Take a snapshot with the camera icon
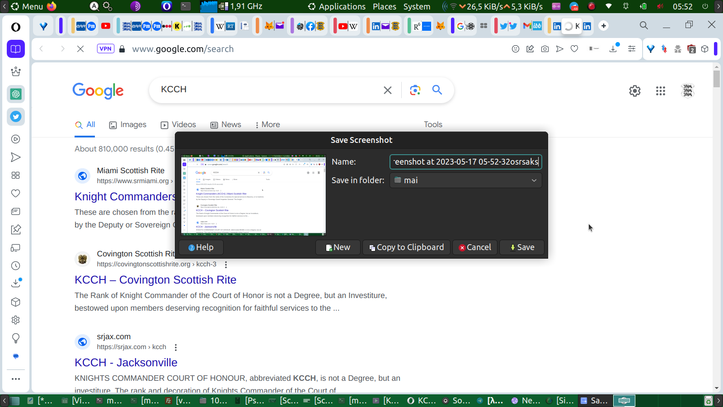The height and width of the screenshot is (407, 723). 545,49
